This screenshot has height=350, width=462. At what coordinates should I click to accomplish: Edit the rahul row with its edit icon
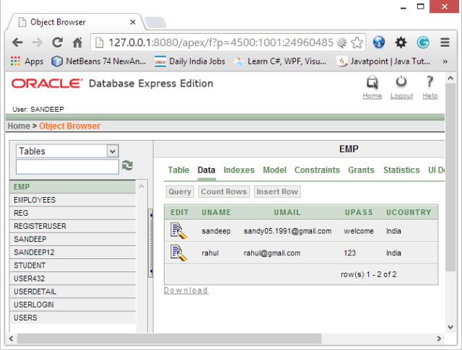pos(179,253)
